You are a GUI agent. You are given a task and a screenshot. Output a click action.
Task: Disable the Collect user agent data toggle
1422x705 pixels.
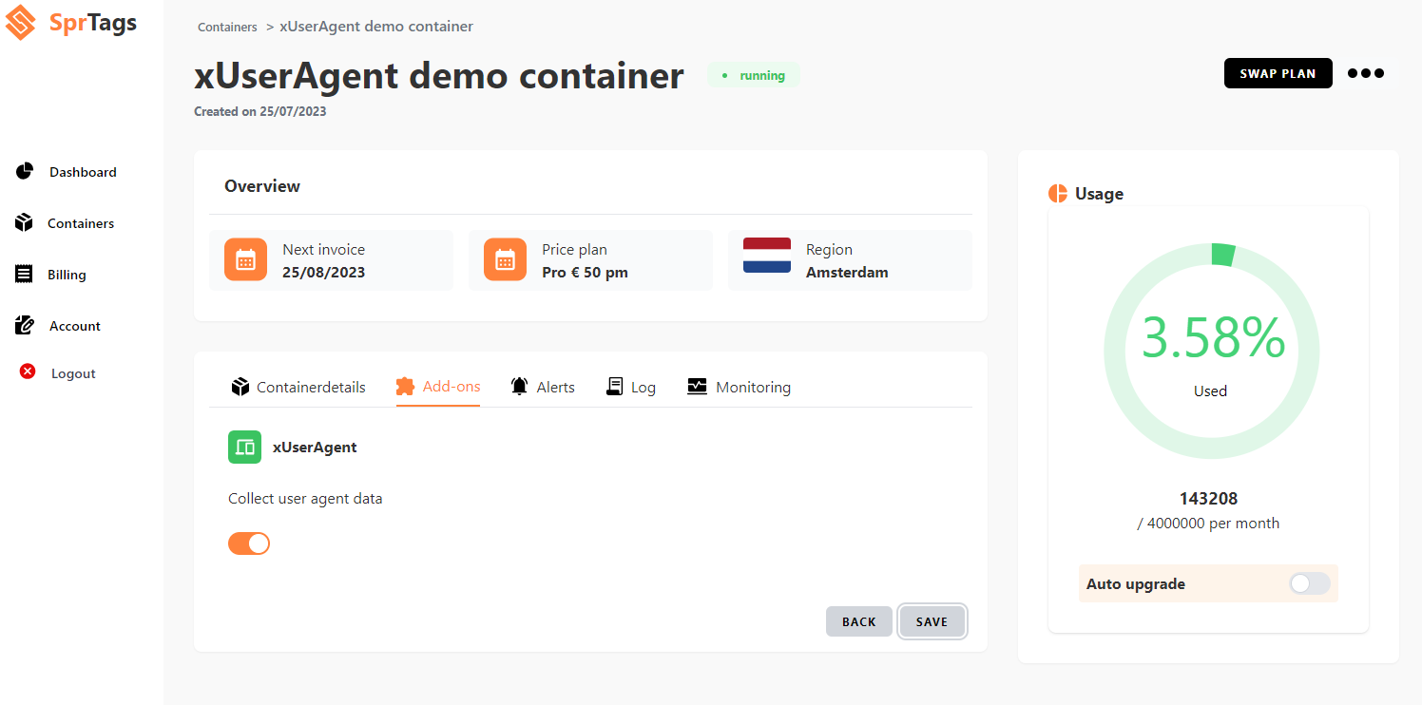tap(248, 543)
